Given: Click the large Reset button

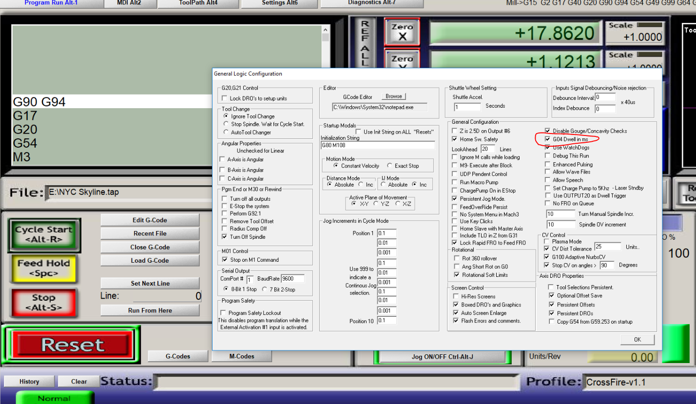Looking at the screenshot, I should pos(71,344).
